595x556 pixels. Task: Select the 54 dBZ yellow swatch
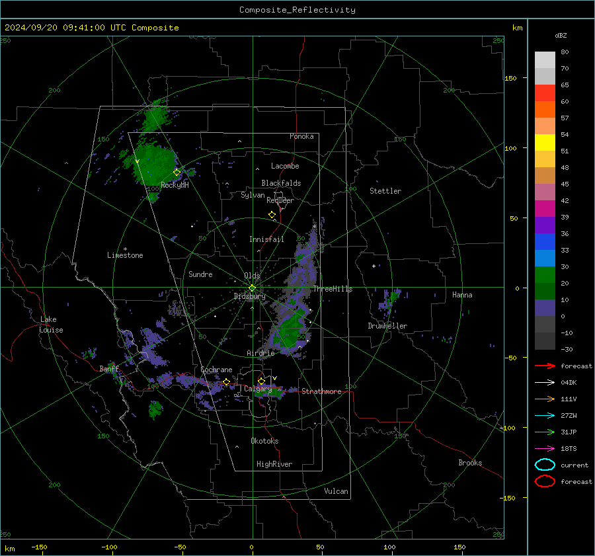[545, 142]
